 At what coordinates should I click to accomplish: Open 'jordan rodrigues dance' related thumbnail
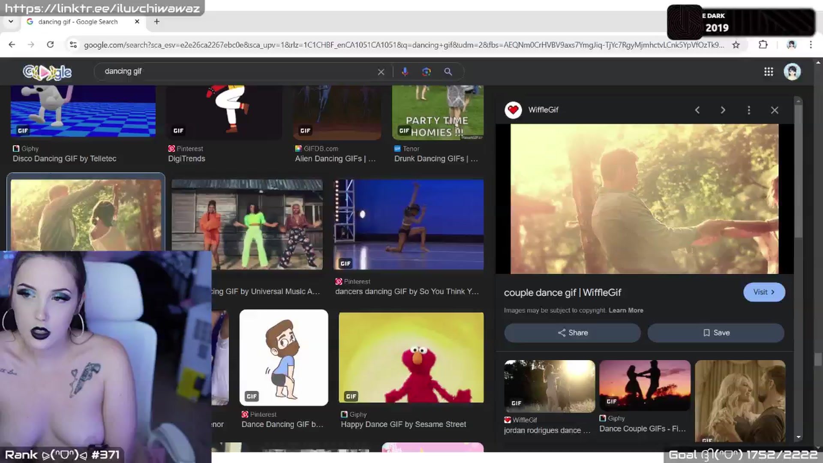click(550, 386)
